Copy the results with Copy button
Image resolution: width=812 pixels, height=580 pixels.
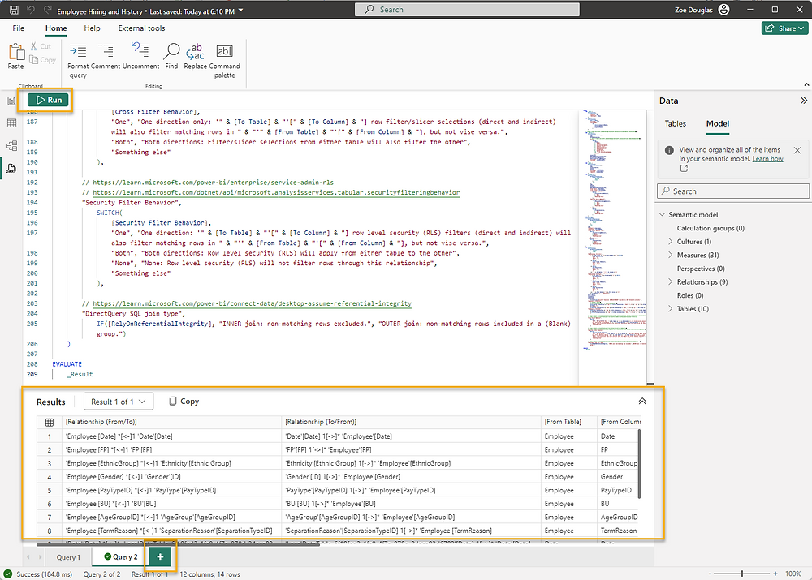[x=184, y=402]
